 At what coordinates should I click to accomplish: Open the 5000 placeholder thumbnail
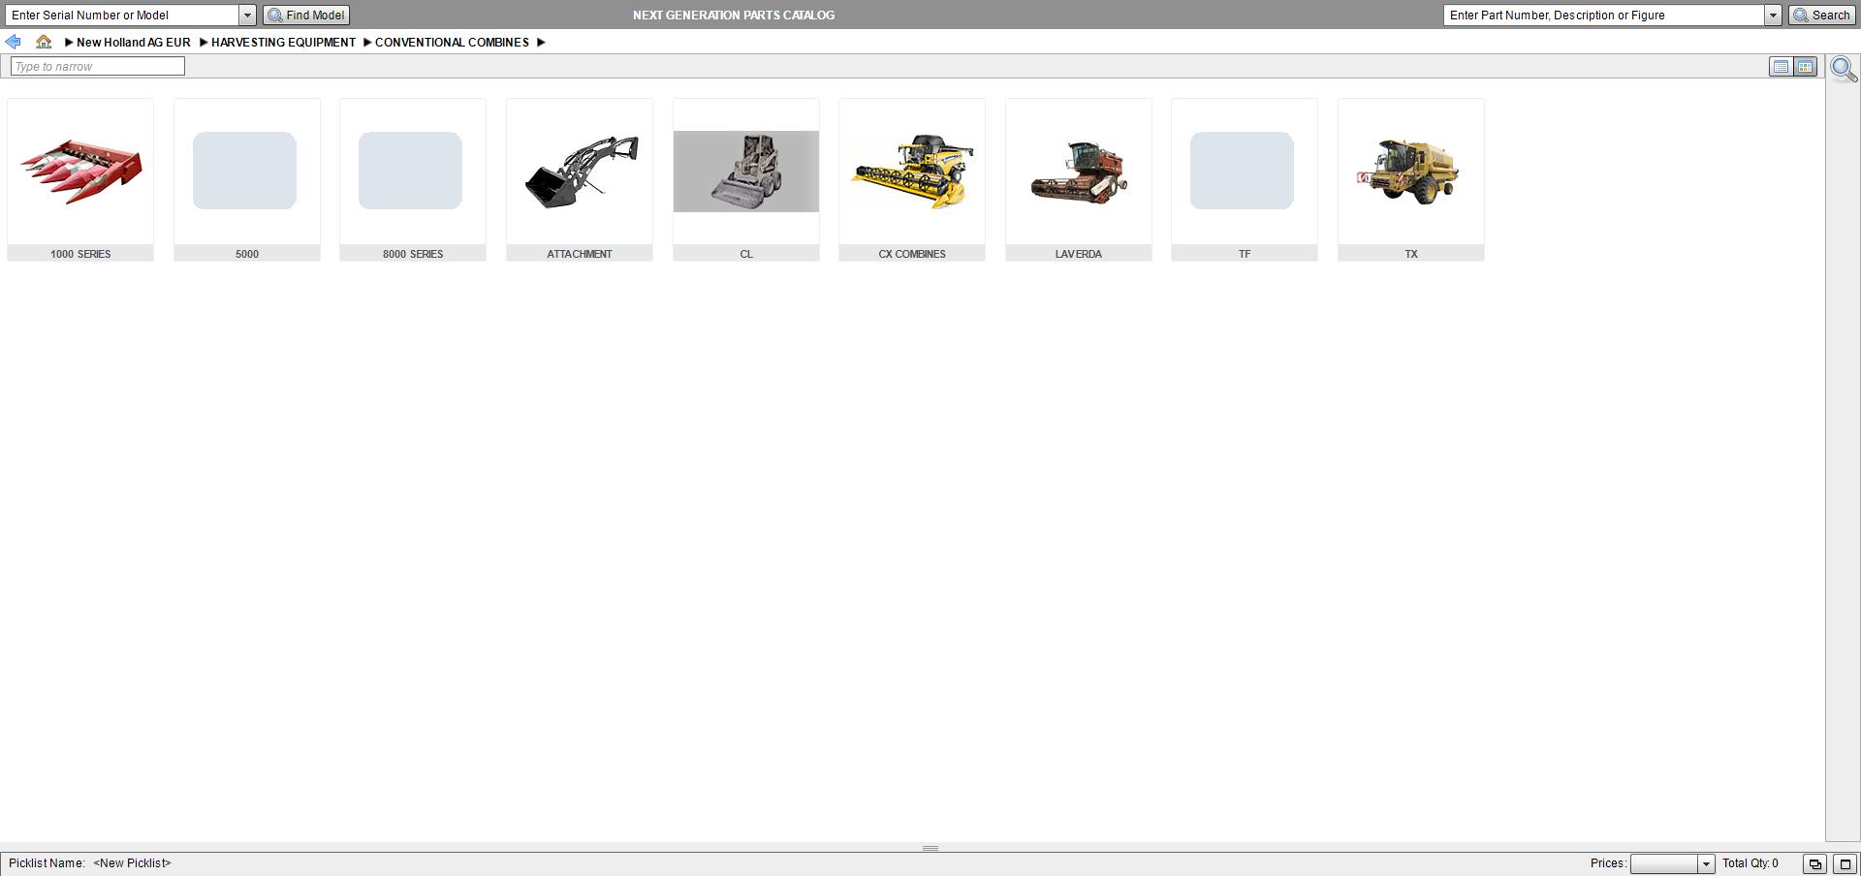(x=246, y=172)
